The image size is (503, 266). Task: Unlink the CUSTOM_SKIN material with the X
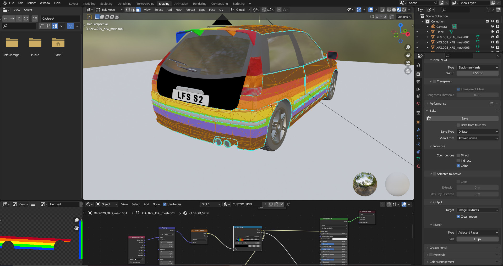[282, 204]
